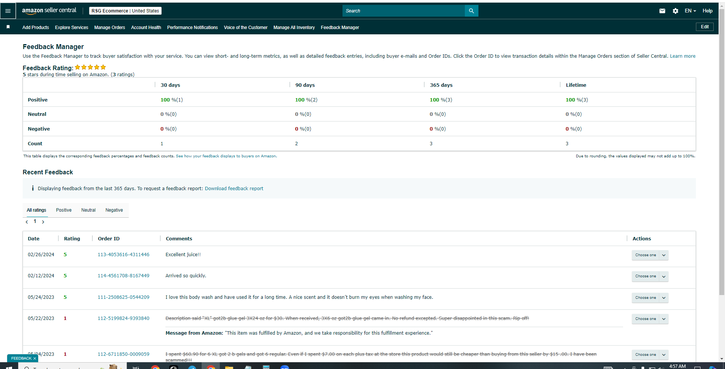Open Choose one for 05/24/2023 feedback

point(650,298)
